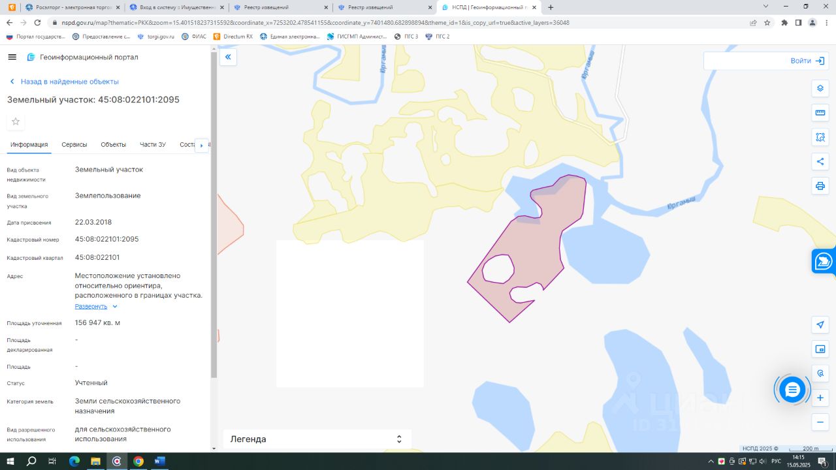The image size is (836, 470).
Task: Expand the Легенда legend panel
Action: coord(317,439)
